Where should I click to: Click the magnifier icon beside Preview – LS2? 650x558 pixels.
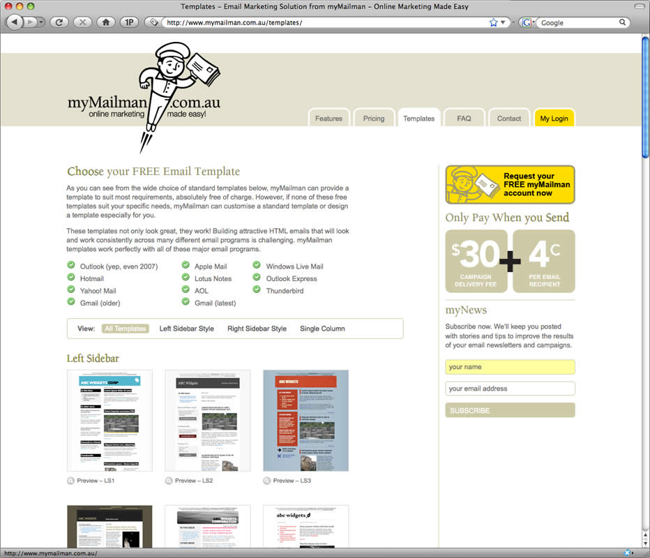coord(169,481)
